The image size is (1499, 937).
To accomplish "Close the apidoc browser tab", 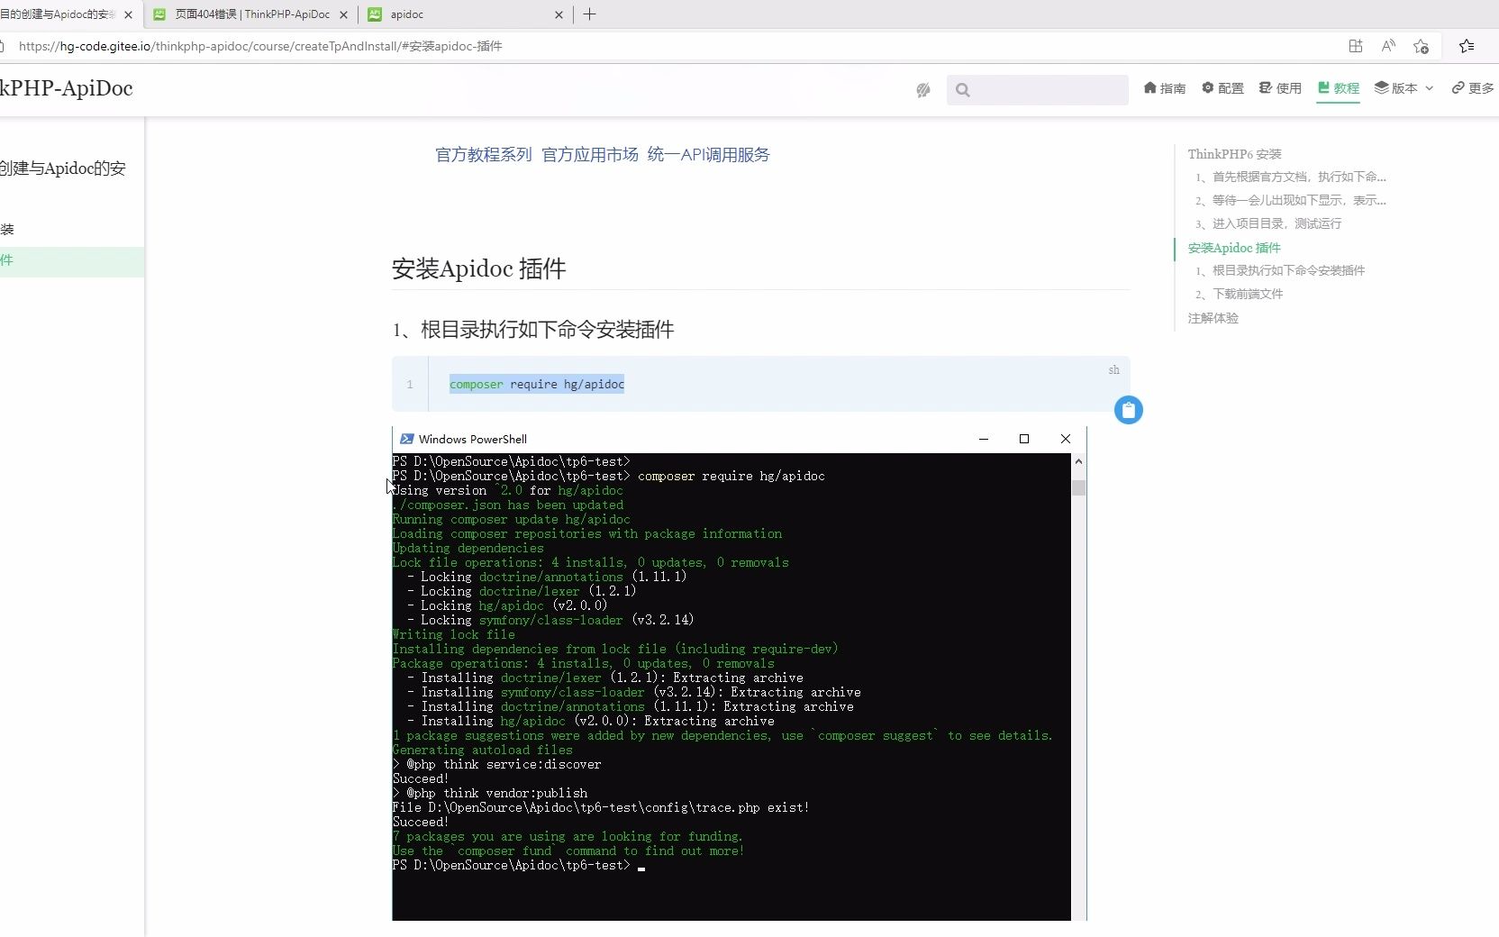I will coord(559,14).
